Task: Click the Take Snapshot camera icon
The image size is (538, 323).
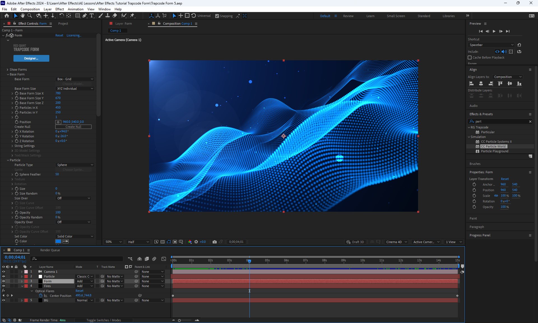Action: tap(215, 242)
